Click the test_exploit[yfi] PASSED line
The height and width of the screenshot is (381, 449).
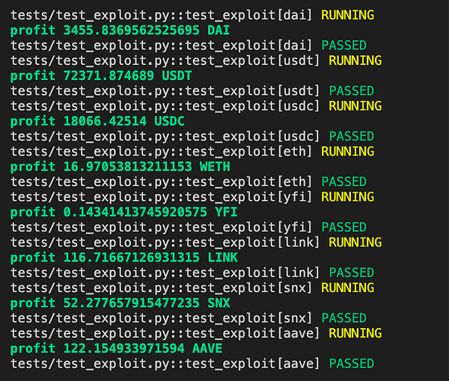(189, 227)
